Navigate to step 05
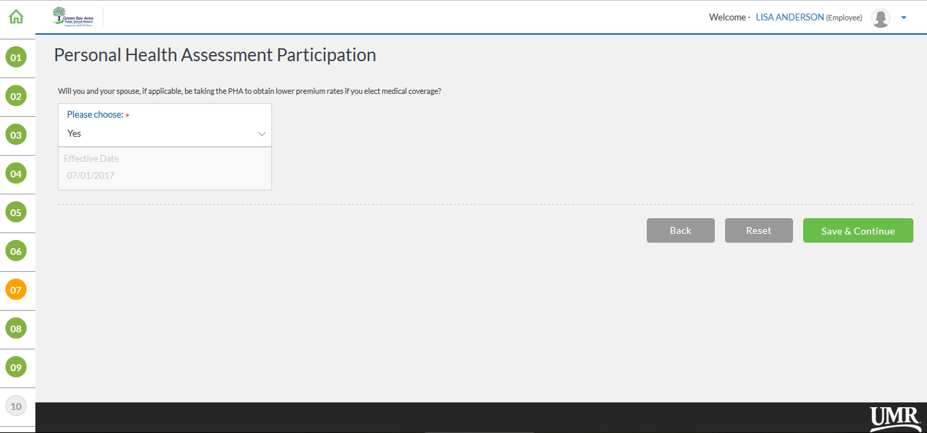 pyautogui.click(x=16, y=213)
